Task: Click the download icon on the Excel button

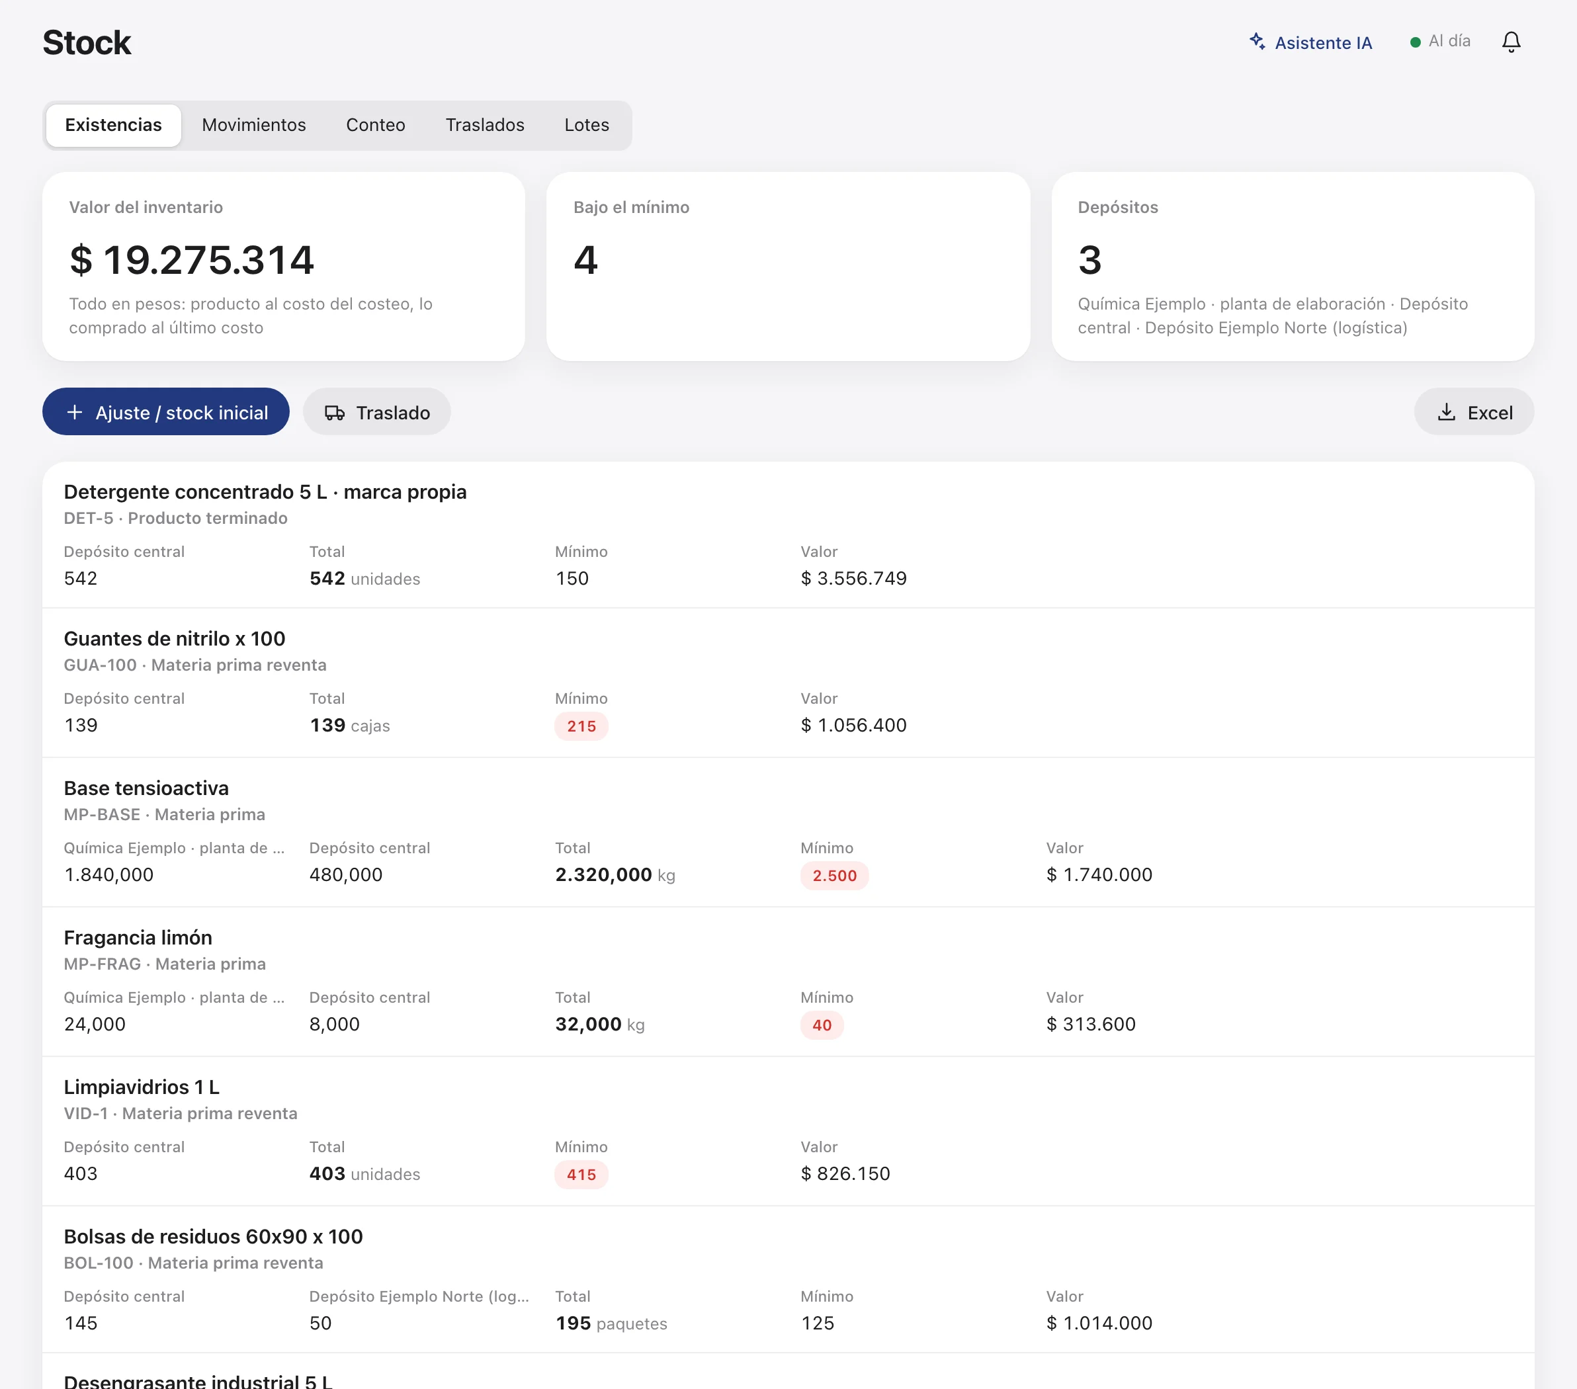Action: coord(1446,413)
